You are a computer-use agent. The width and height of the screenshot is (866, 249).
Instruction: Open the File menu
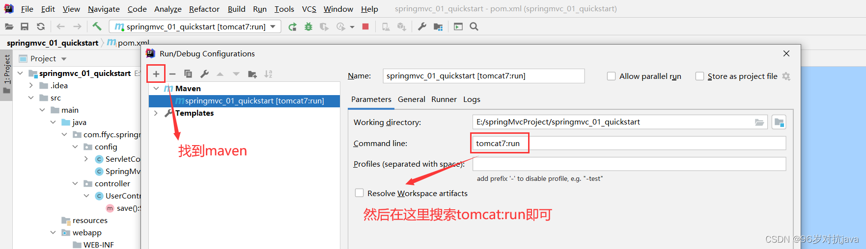click(27, 9)
